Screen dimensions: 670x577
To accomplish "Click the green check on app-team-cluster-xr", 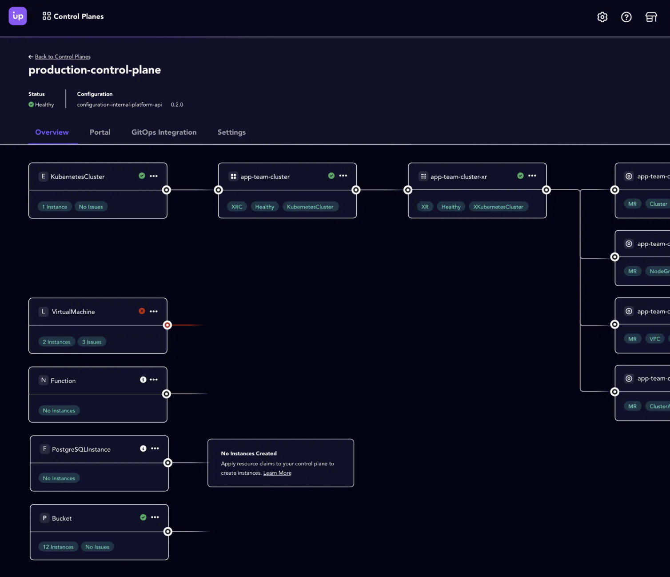I will (520, 176).
